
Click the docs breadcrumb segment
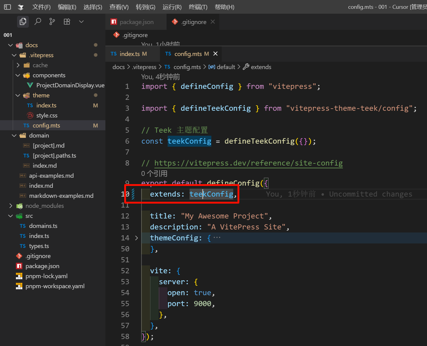coord(118,67)
